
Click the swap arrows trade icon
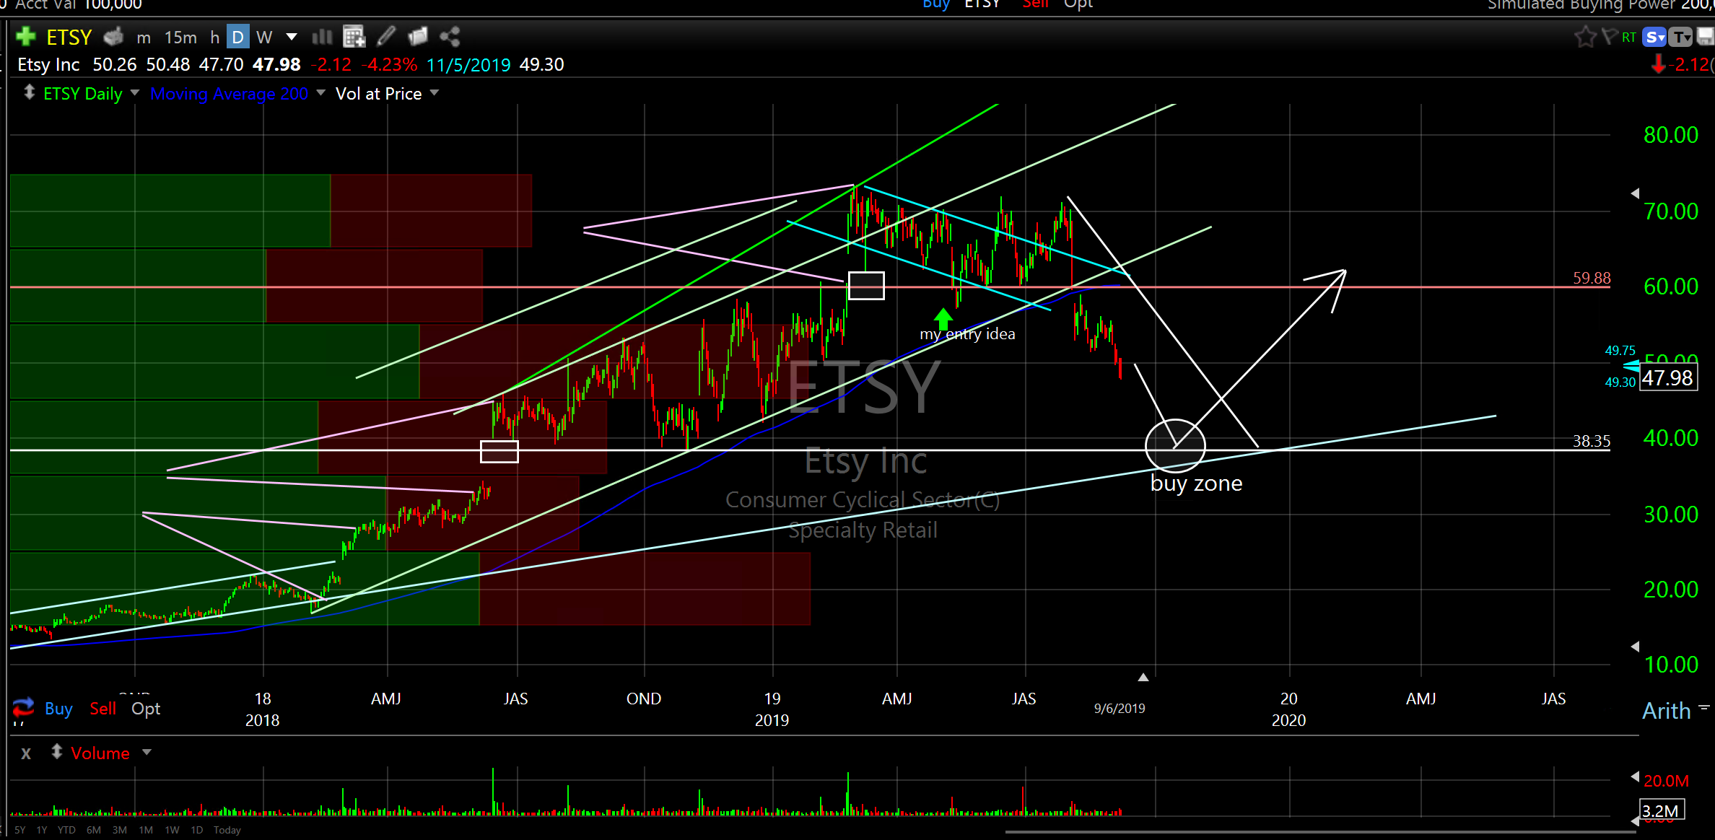pyautogui.click(x=23, y=707)
